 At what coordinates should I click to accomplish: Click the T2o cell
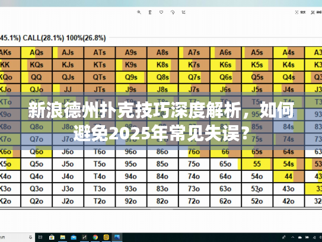100,201
